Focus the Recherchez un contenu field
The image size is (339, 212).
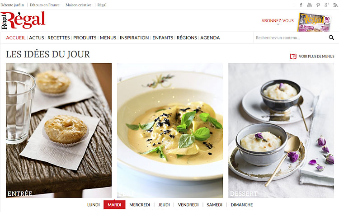pyautogui.click(x=291, y=38)
